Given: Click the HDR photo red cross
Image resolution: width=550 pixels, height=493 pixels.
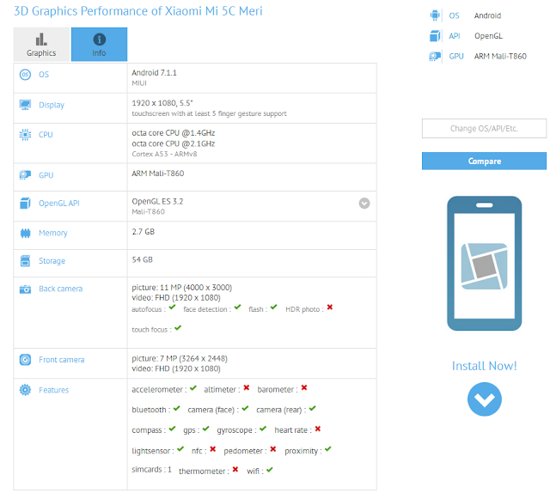Looking at the screenshot, I should coord(330,307).
